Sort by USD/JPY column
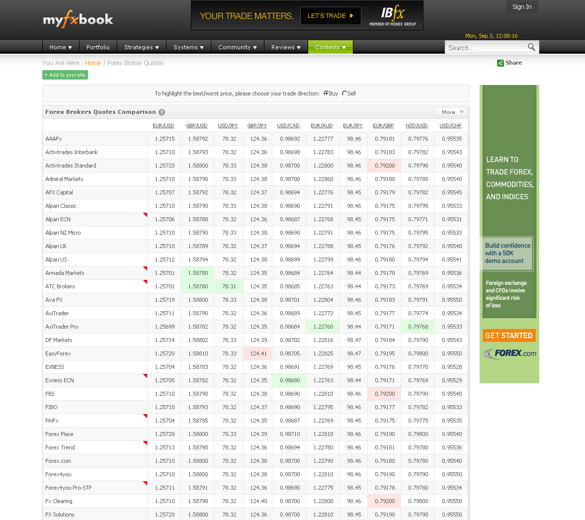The width and height of the screenshot is (585, 520). 228,125
